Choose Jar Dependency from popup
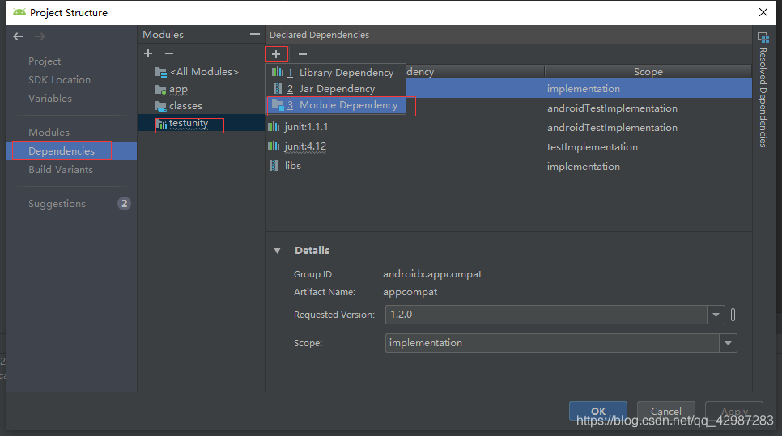The image size is (782, 436). [335, 89]
